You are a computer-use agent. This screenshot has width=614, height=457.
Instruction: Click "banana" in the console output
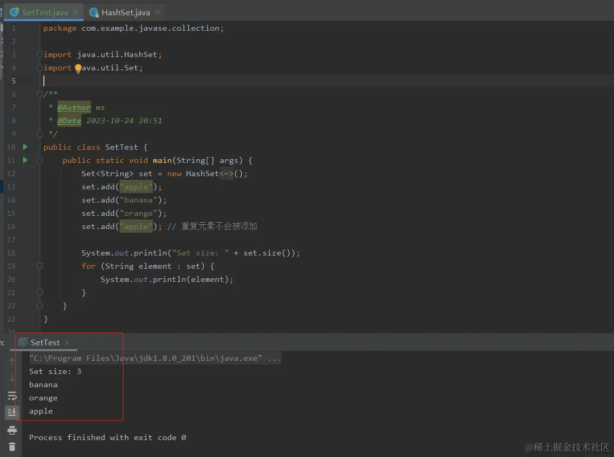[43, 385]
